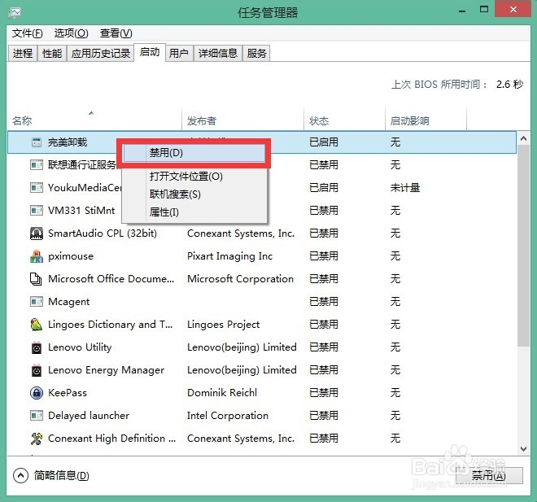Switch to the 用户 tab

tap(179, 53)
